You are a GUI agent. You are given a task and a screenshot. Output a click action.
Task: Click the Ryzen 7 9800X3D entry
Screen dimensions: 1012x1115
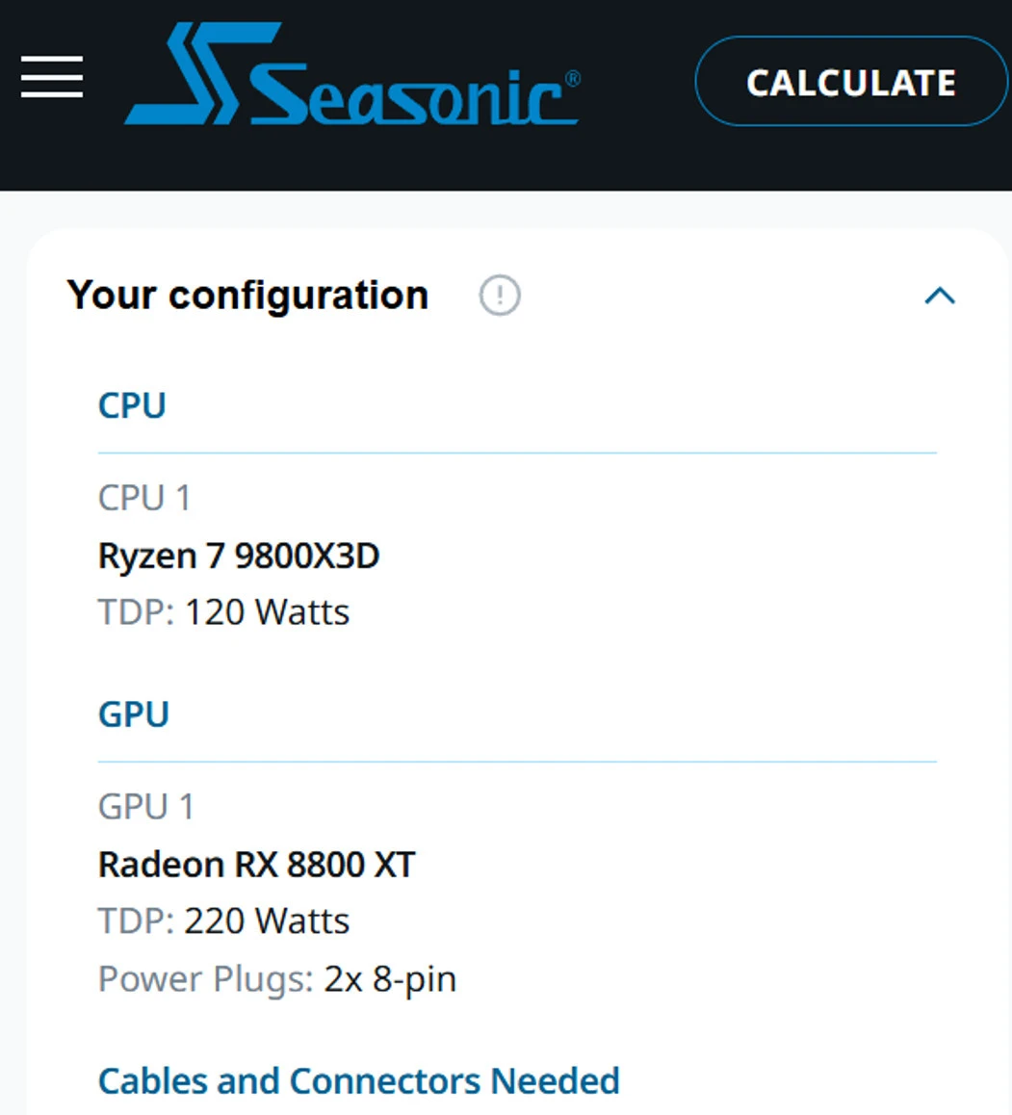pos(239,556)
